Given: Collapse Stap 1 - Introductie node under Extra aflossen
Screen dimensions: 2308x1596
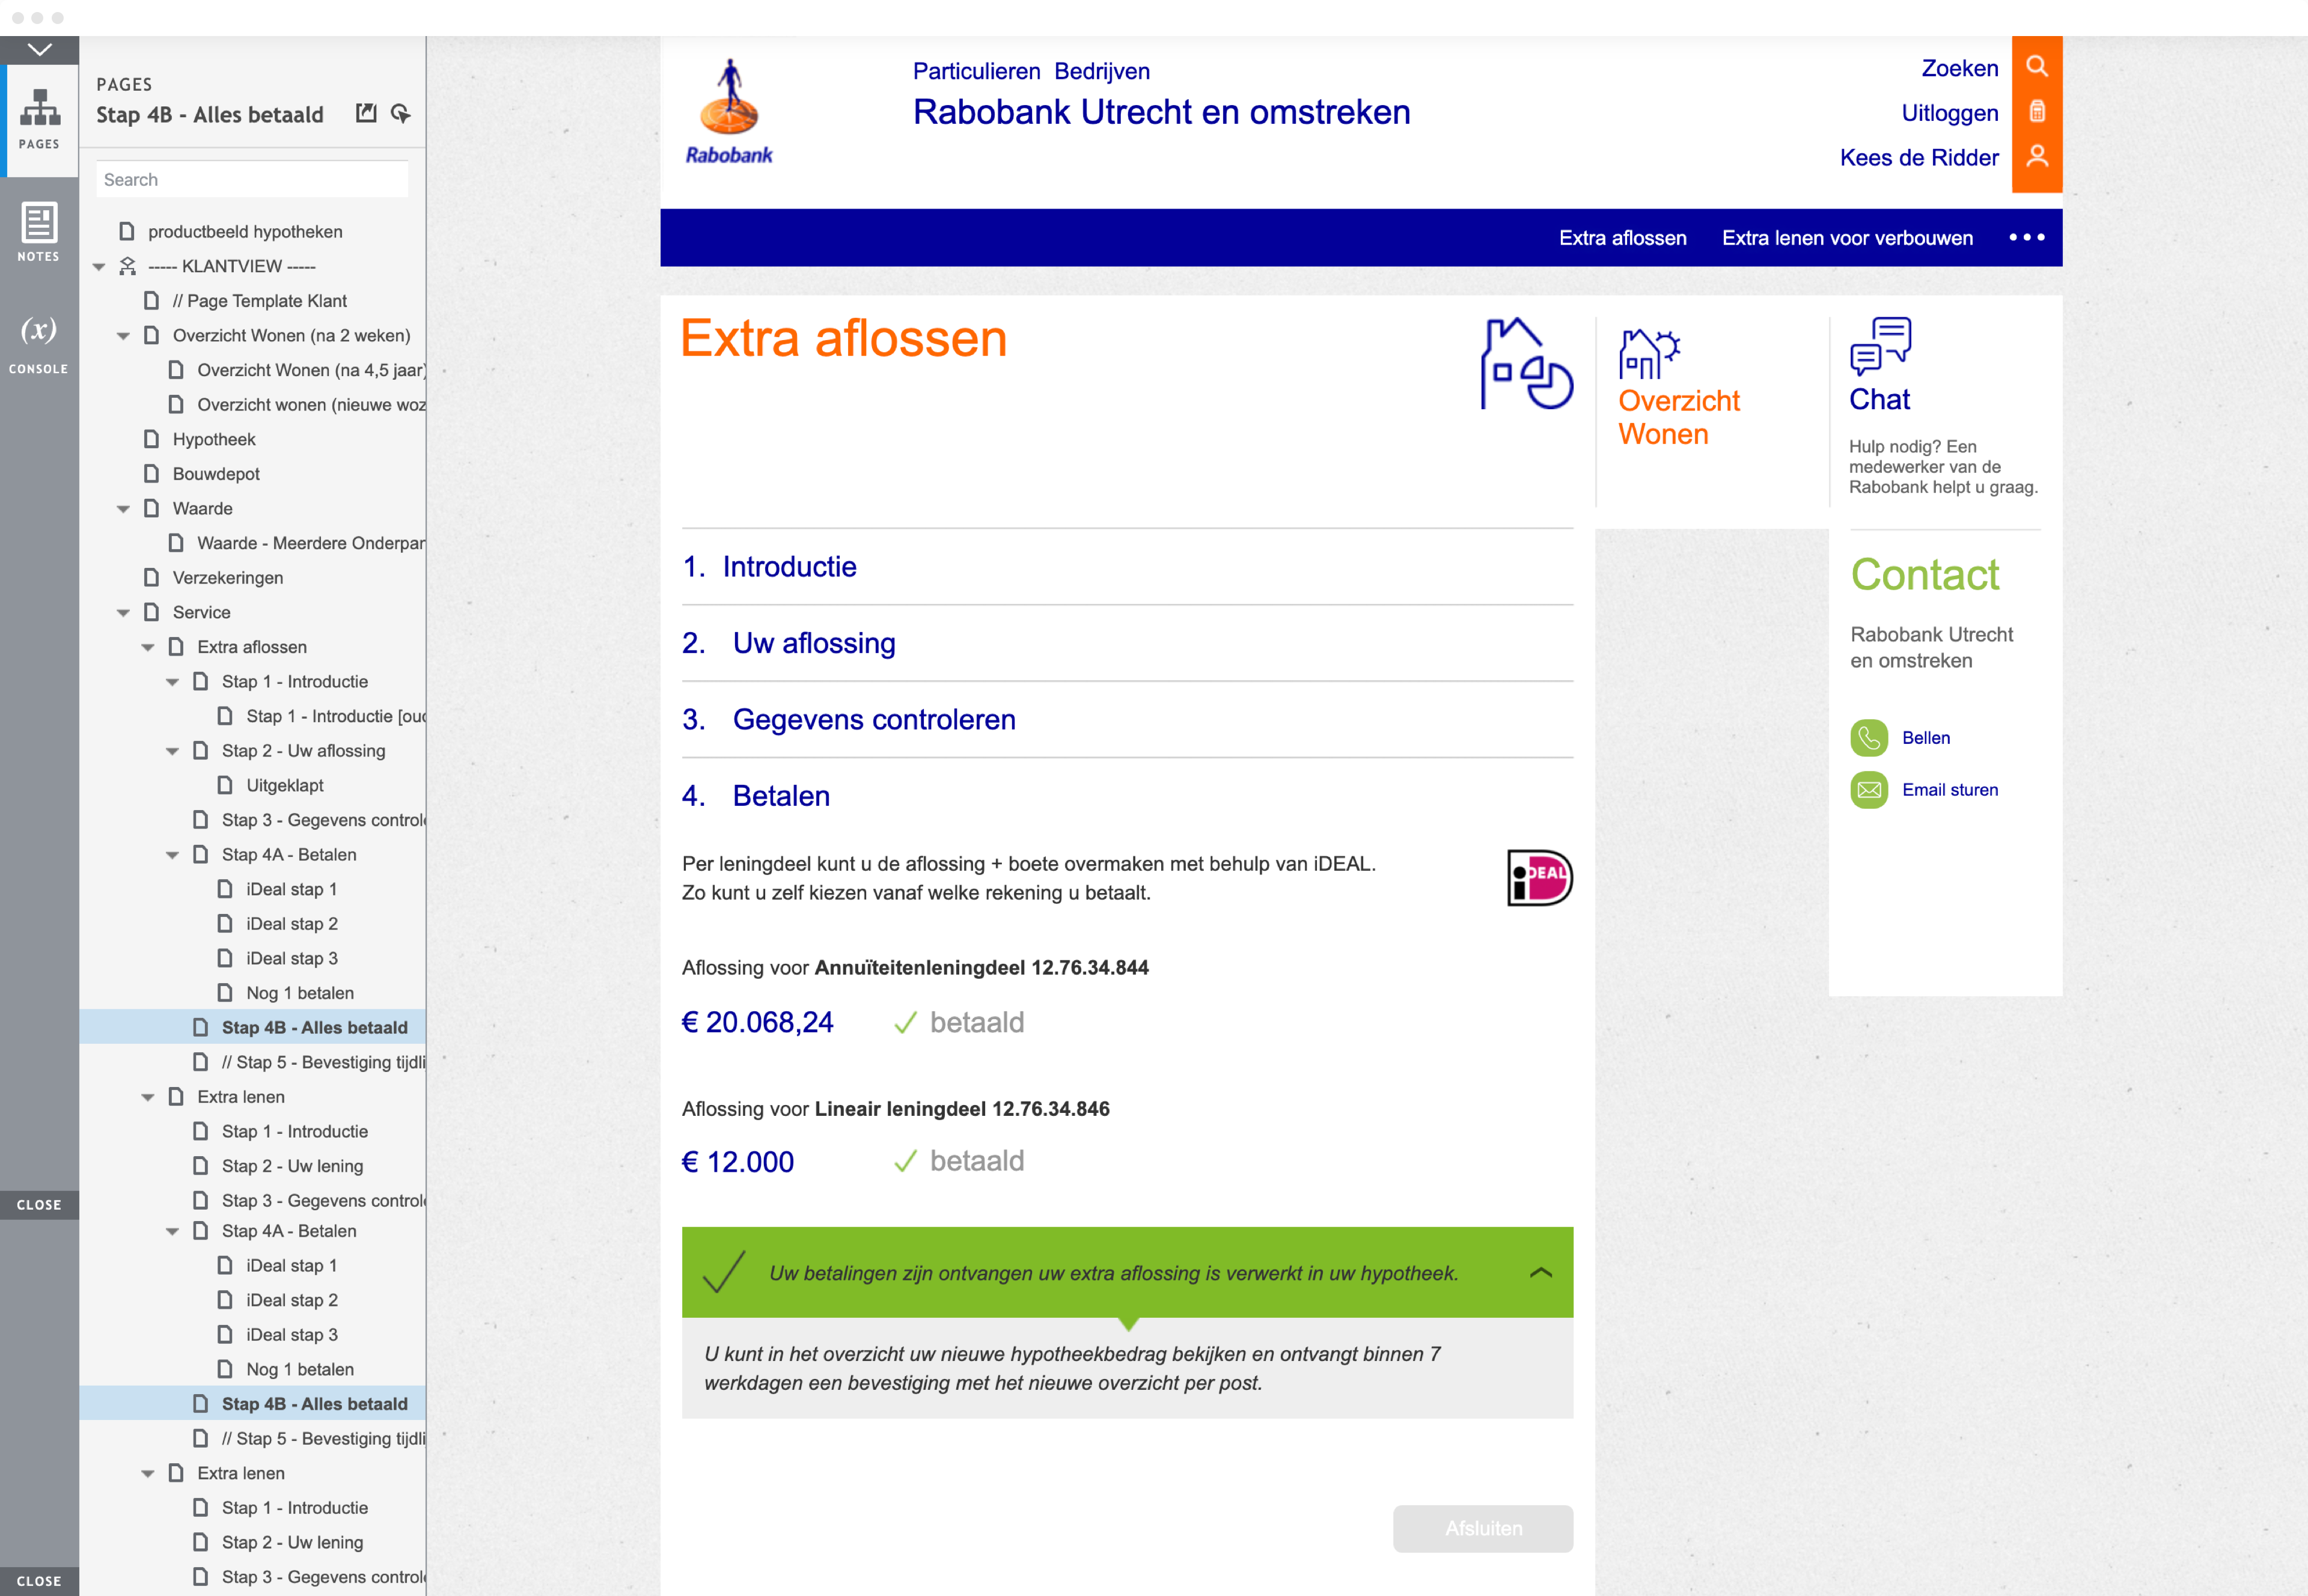Looking at the screenshot, I should [172, 682].
